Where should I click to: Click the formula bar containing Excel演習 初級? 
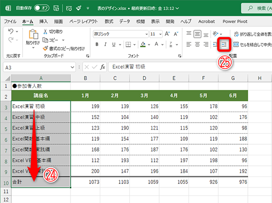[x=190, y=67]
